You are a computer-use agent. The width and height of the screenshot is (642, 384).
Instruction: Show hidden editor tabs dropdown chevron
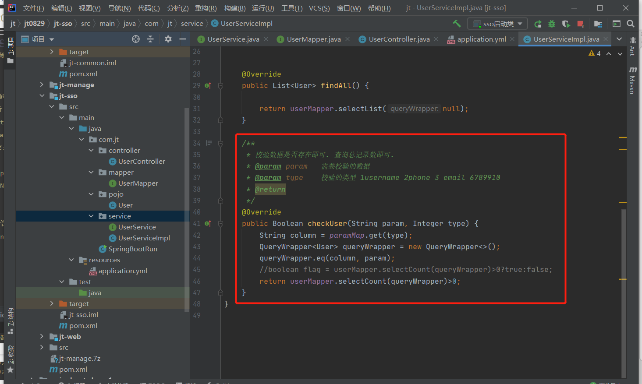tap(619, 39)
